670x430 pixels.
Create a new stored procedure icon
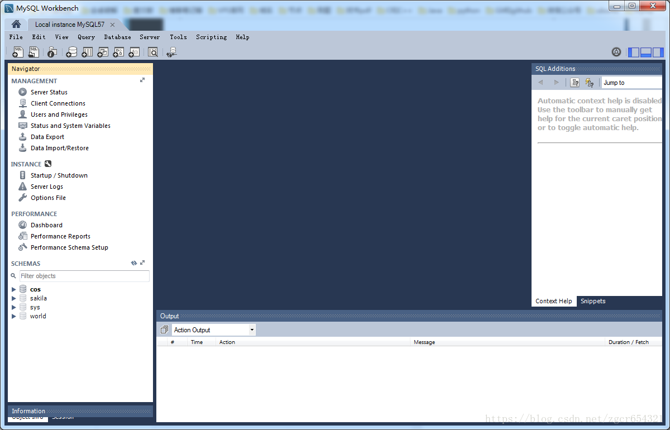tap(118, 52)
